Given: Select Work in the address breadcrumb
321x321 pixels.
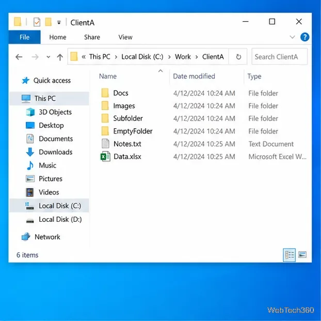Looking at the screenshot, I should (x=183, y=57).
